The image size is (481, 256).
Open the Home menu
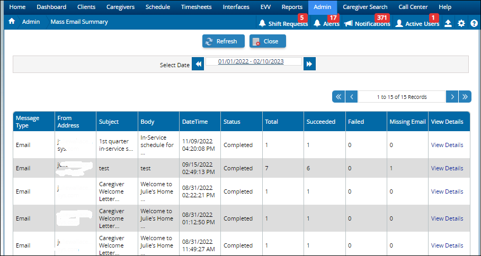pyautogui.click(x=17, y=7)
